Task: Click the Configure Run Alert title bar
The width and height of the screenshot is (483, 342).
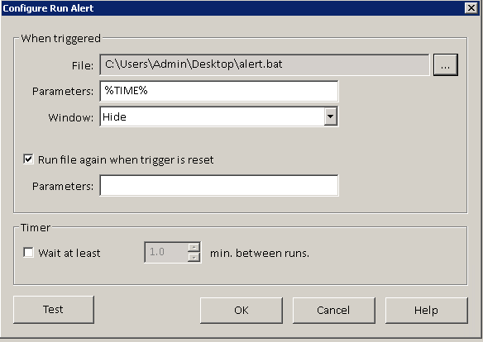Action: [x=232, y=8]
